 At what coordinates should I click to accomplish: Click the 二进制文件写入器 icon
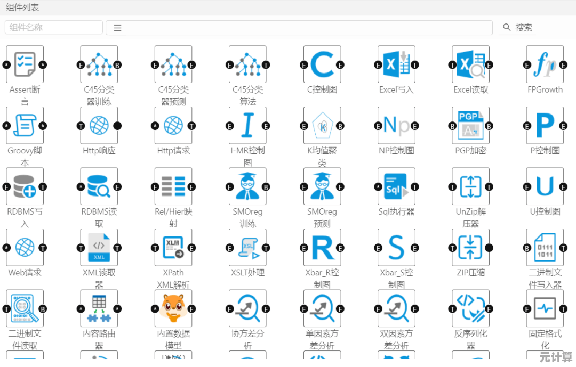point(545,248)
